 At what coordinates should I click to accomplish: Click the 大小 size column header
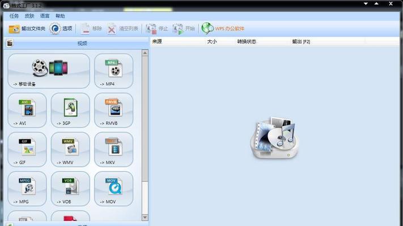click(x=220, y=41)
